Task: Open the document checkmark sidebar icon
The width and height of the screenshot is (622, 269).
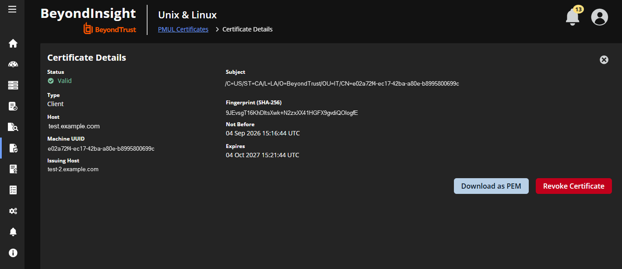Action: pyautogui.click(x=13, y=106)
